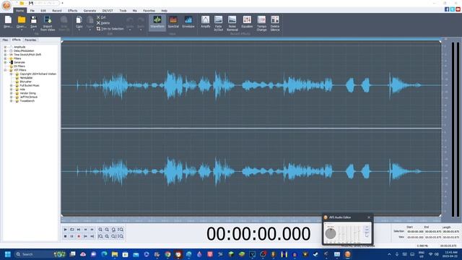Open the dropdown arrow under Save
462x260 pixels.
pyautogui.click(x=34, y=30)
